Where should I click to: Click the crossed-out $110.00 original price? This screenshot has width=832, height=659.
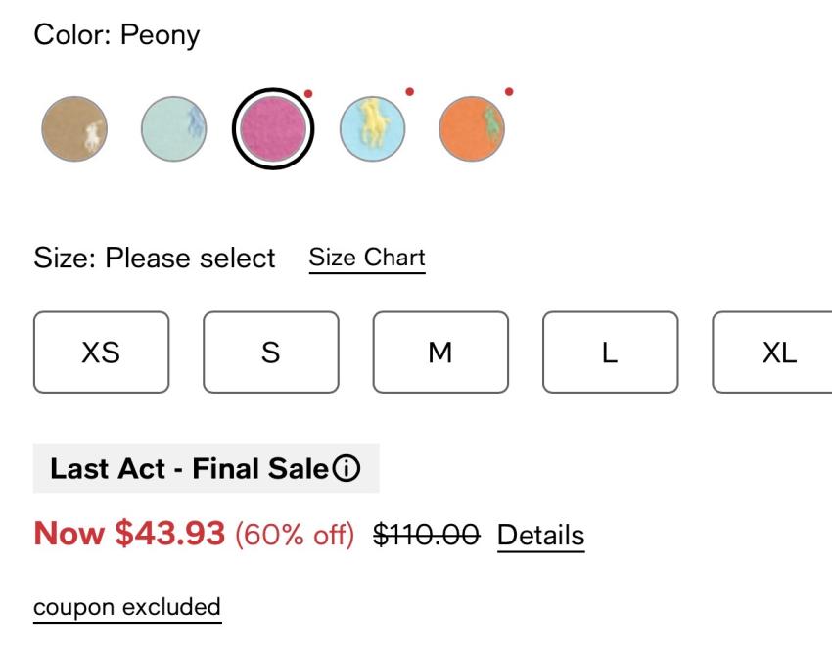[427, 536]
